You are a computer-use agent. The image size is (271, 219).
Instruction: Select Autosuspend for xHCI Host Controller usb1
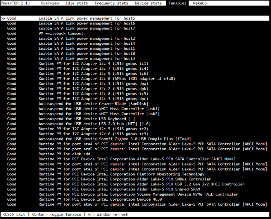pyautogui.click(x=135, y=109)
